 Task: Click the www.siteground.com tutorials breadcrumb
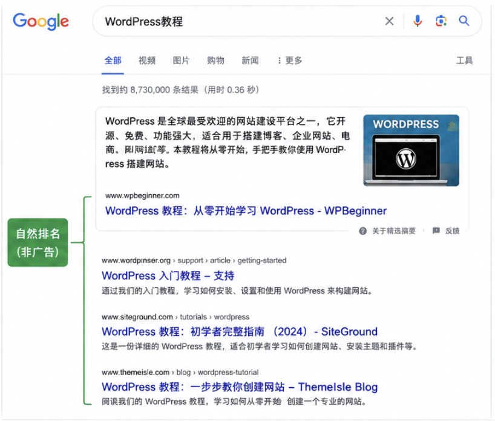(x=175, y=317)
